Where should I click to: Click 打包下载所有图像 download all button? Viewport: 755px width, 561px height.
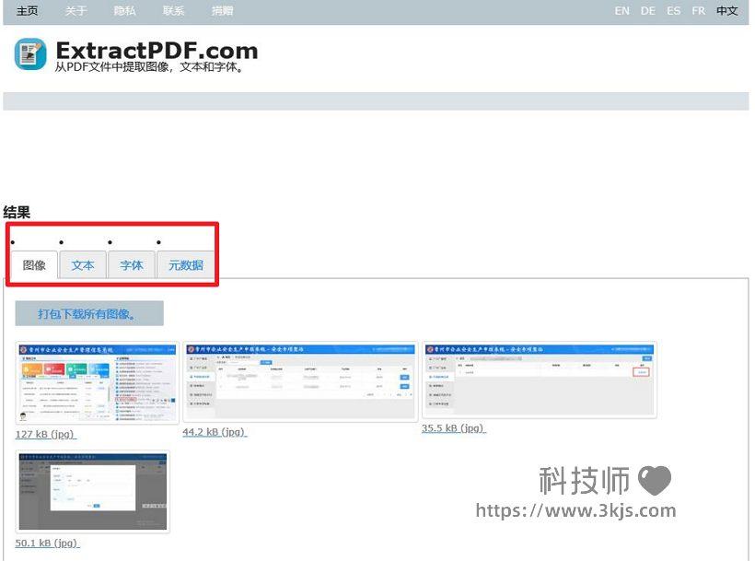pos(89,313)
